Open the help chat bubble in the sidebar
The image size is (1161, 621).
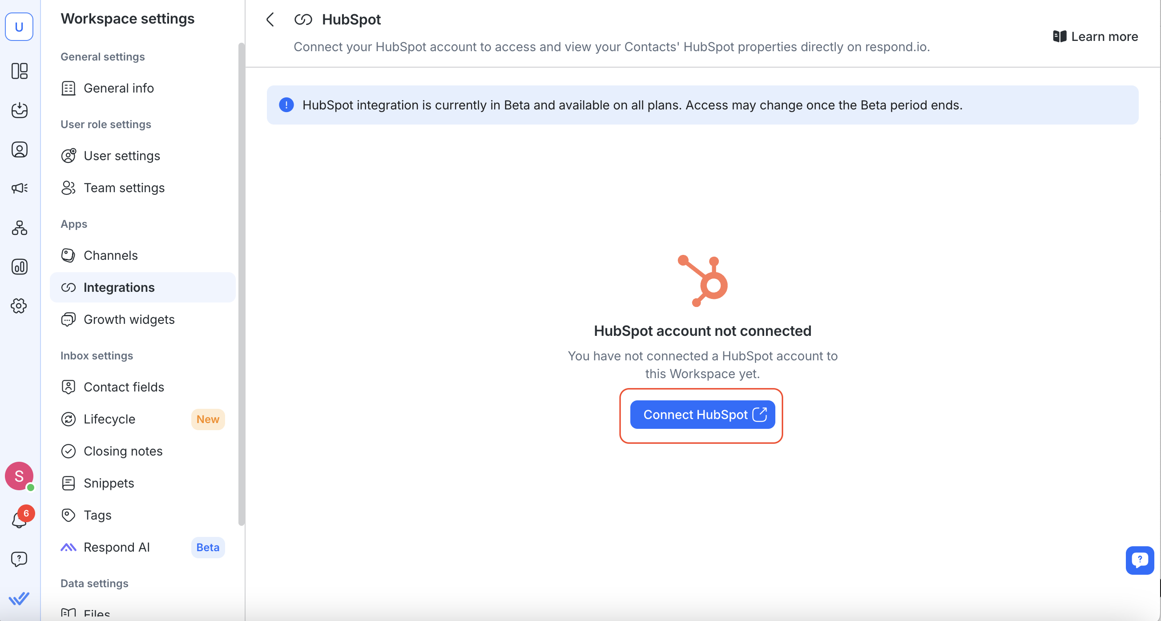[x=20, y=559]
